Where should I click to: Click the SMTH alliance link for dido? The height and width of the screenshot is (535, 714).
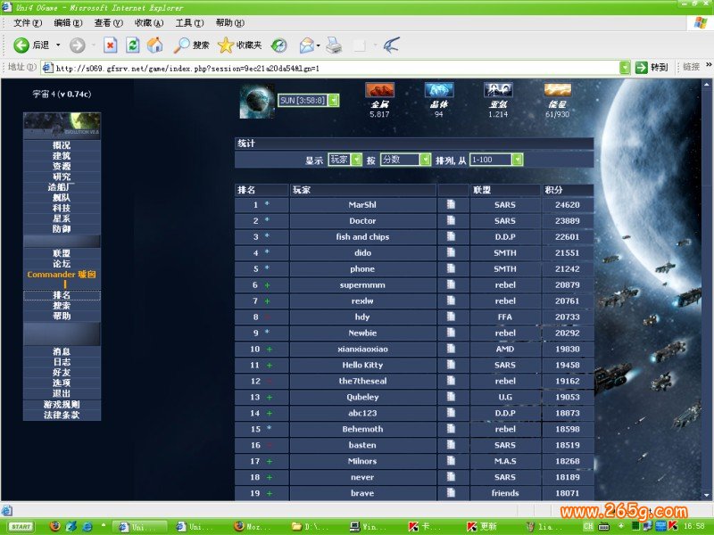point(505,252)
